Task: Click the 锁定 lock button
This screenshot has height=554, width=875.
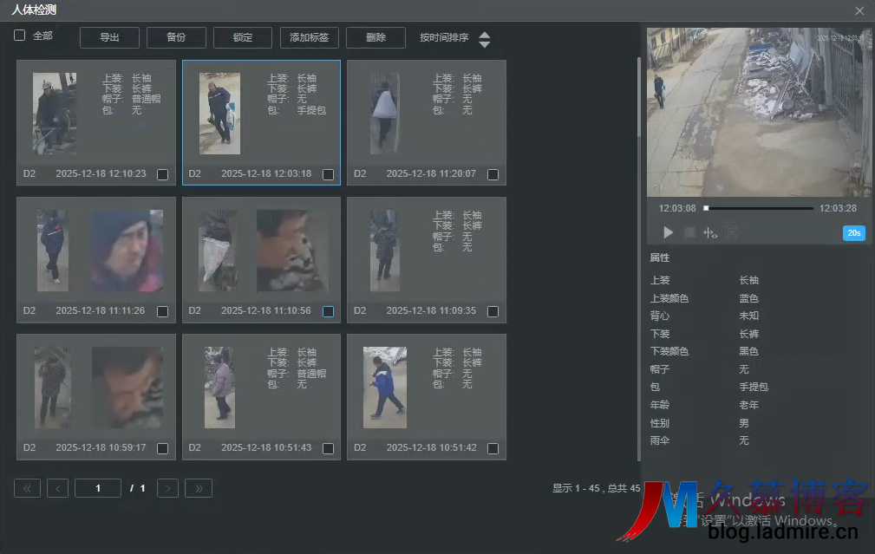Action: [243, 37]
